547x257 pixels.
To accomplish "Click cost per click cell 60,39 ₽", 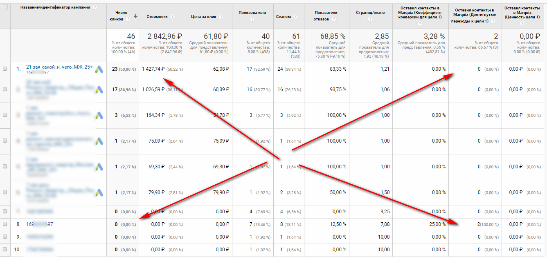I will pos(221,89).
